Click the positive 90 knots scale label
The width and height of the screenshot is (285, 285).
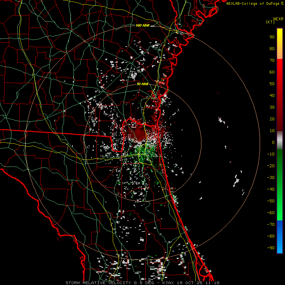(272, 37)
